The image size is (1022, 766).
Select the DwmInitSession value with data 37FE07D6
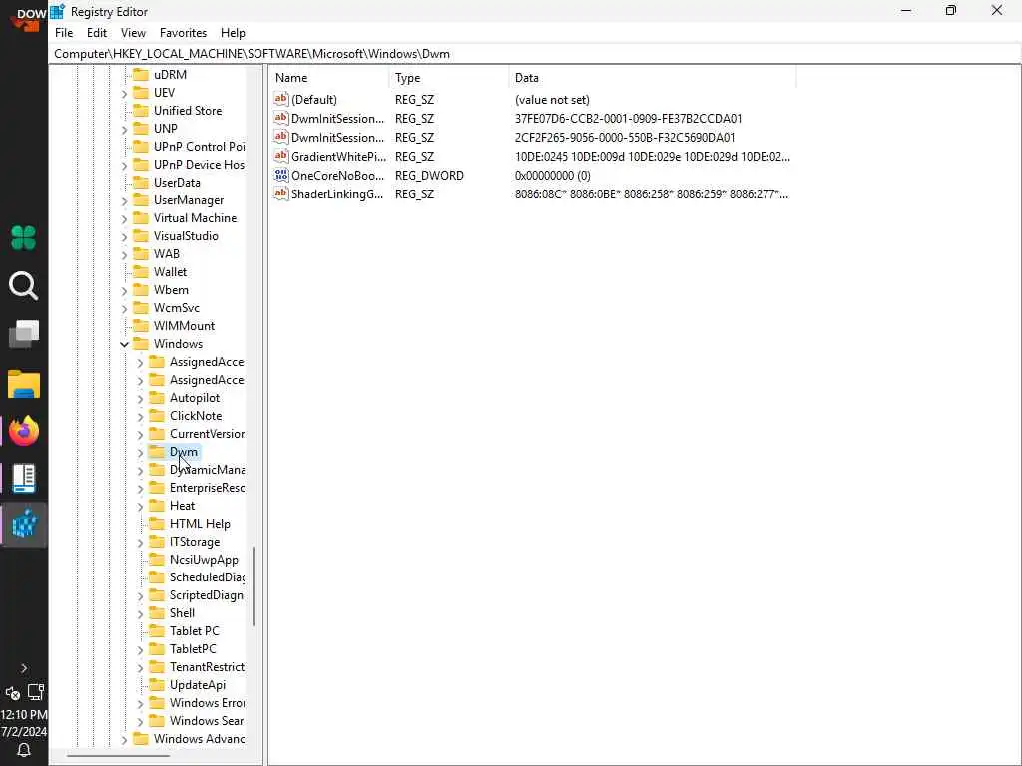[337, 118]
